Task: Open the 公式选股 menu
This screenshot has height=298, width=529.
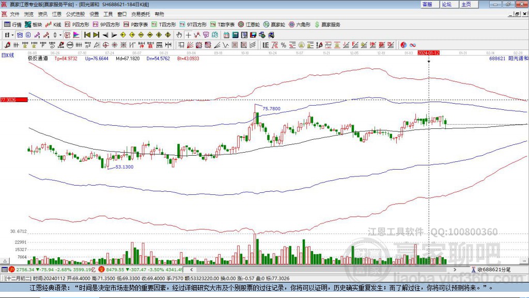Action: point(75,14)
